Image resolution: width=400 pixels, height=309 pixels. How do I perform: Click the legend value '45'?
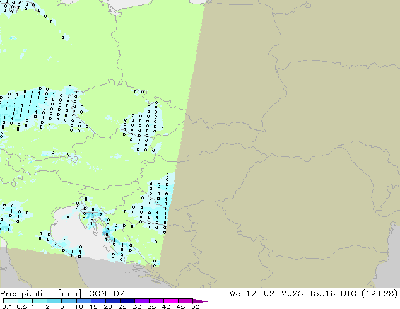coord(180,306)
